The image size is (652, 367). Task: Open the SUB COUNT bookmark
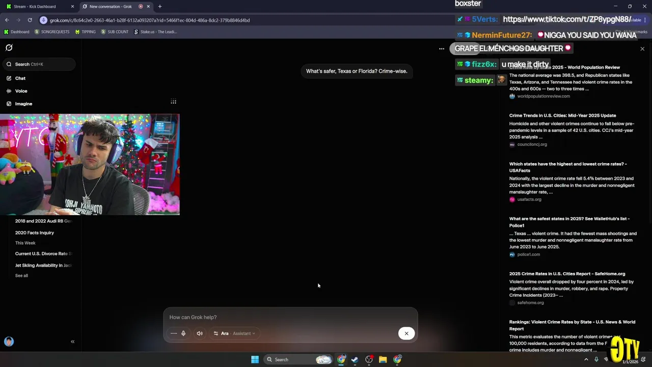click(115, 32)
